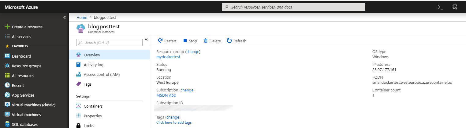
Task: Click the All resources grid icon
Action: (x=7, y=76)
